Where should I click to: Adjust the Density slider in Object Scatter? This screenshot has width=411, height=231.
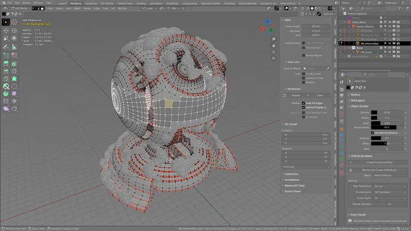[387, 112]
